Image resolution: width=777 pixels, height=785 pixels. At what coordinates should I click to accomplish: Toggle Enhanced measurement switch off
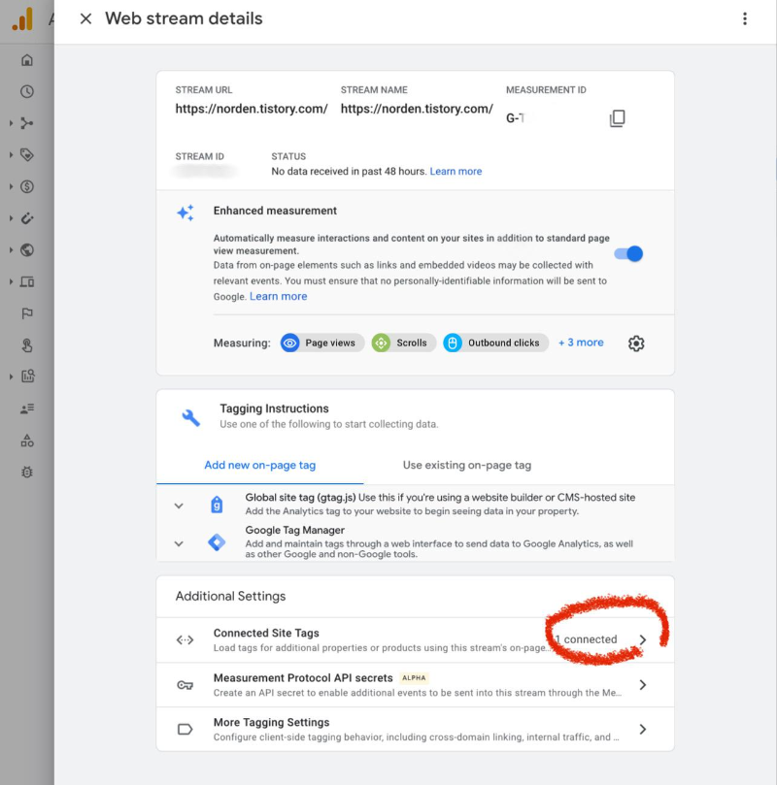click(628, 253)
